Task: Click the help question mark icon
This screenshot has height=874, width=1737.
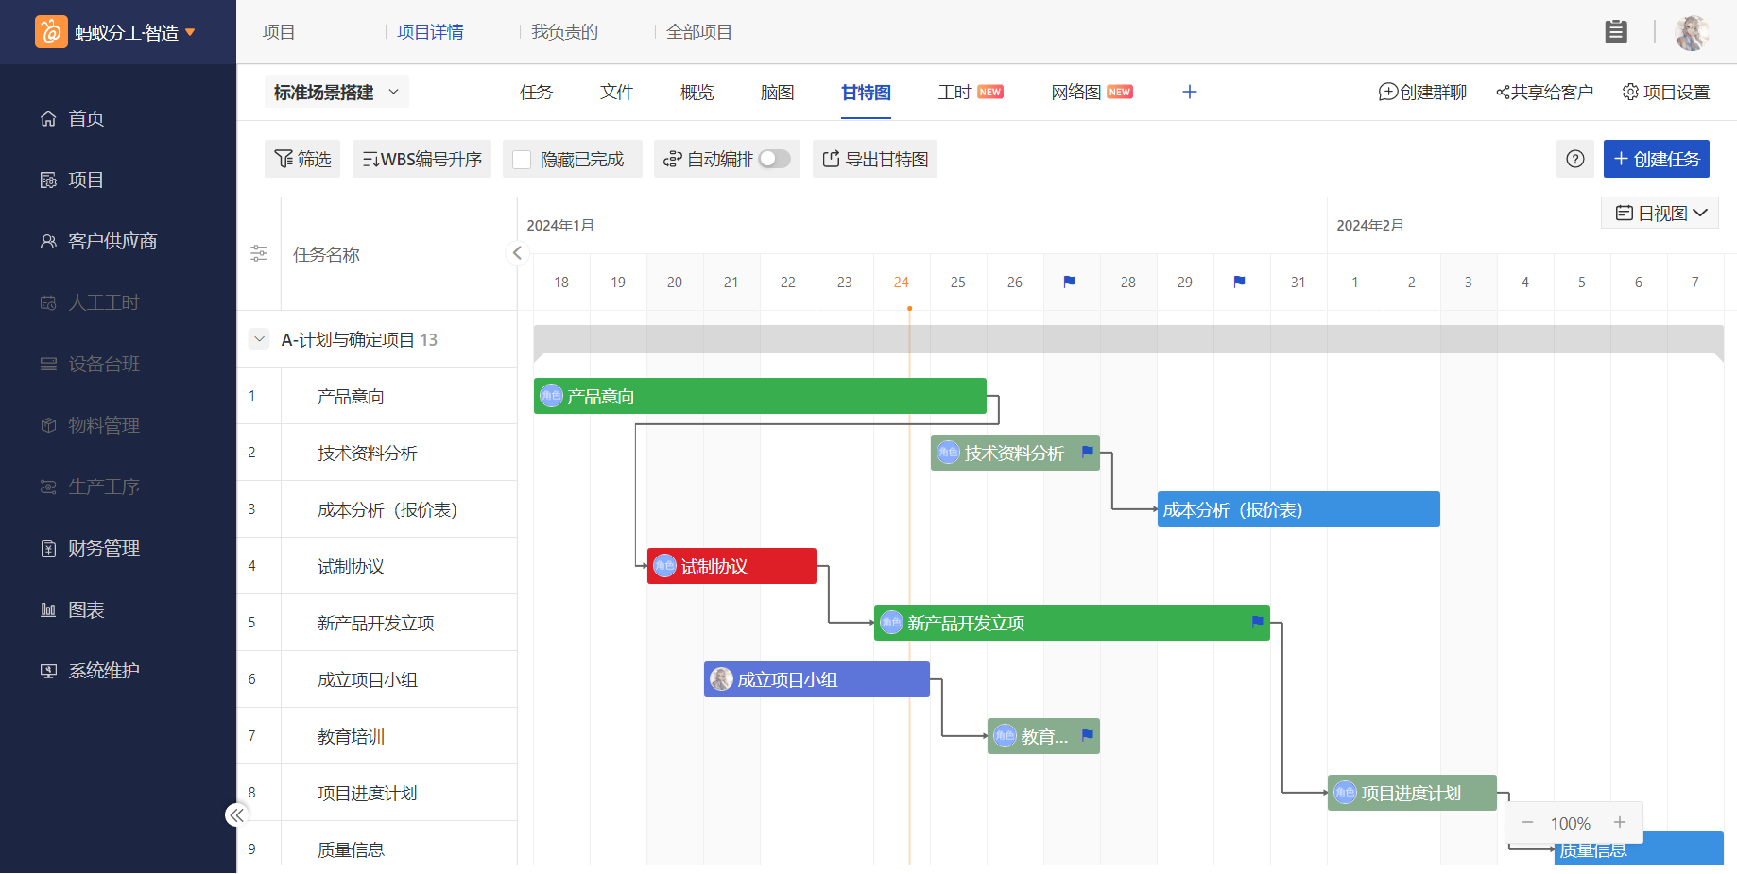Action: coord(1574,159)
